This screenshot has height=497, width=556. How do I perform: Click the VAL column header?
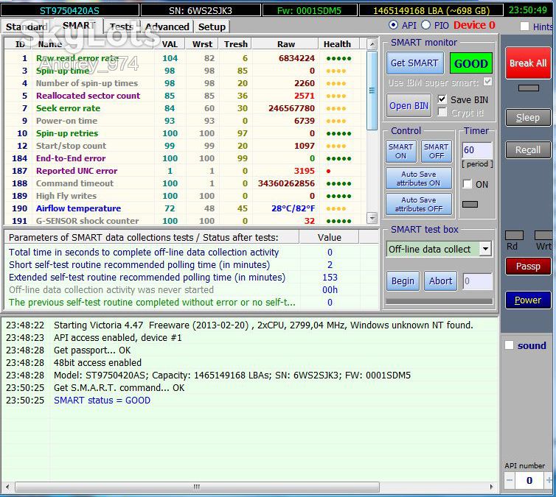click(170, 44)
